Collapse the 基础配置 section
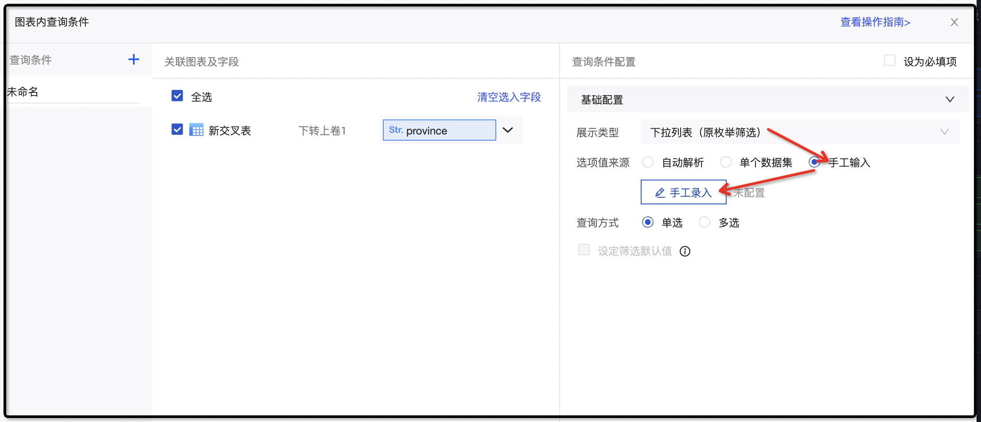 pyautogui.click(x=950, y=100)
